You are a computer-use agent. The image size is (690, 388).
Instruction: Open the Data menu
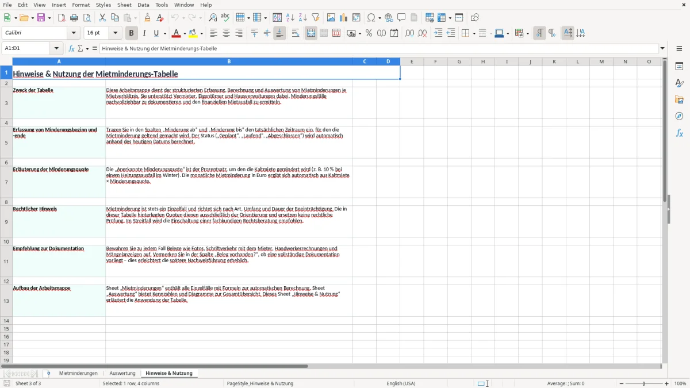pos(144,5)
